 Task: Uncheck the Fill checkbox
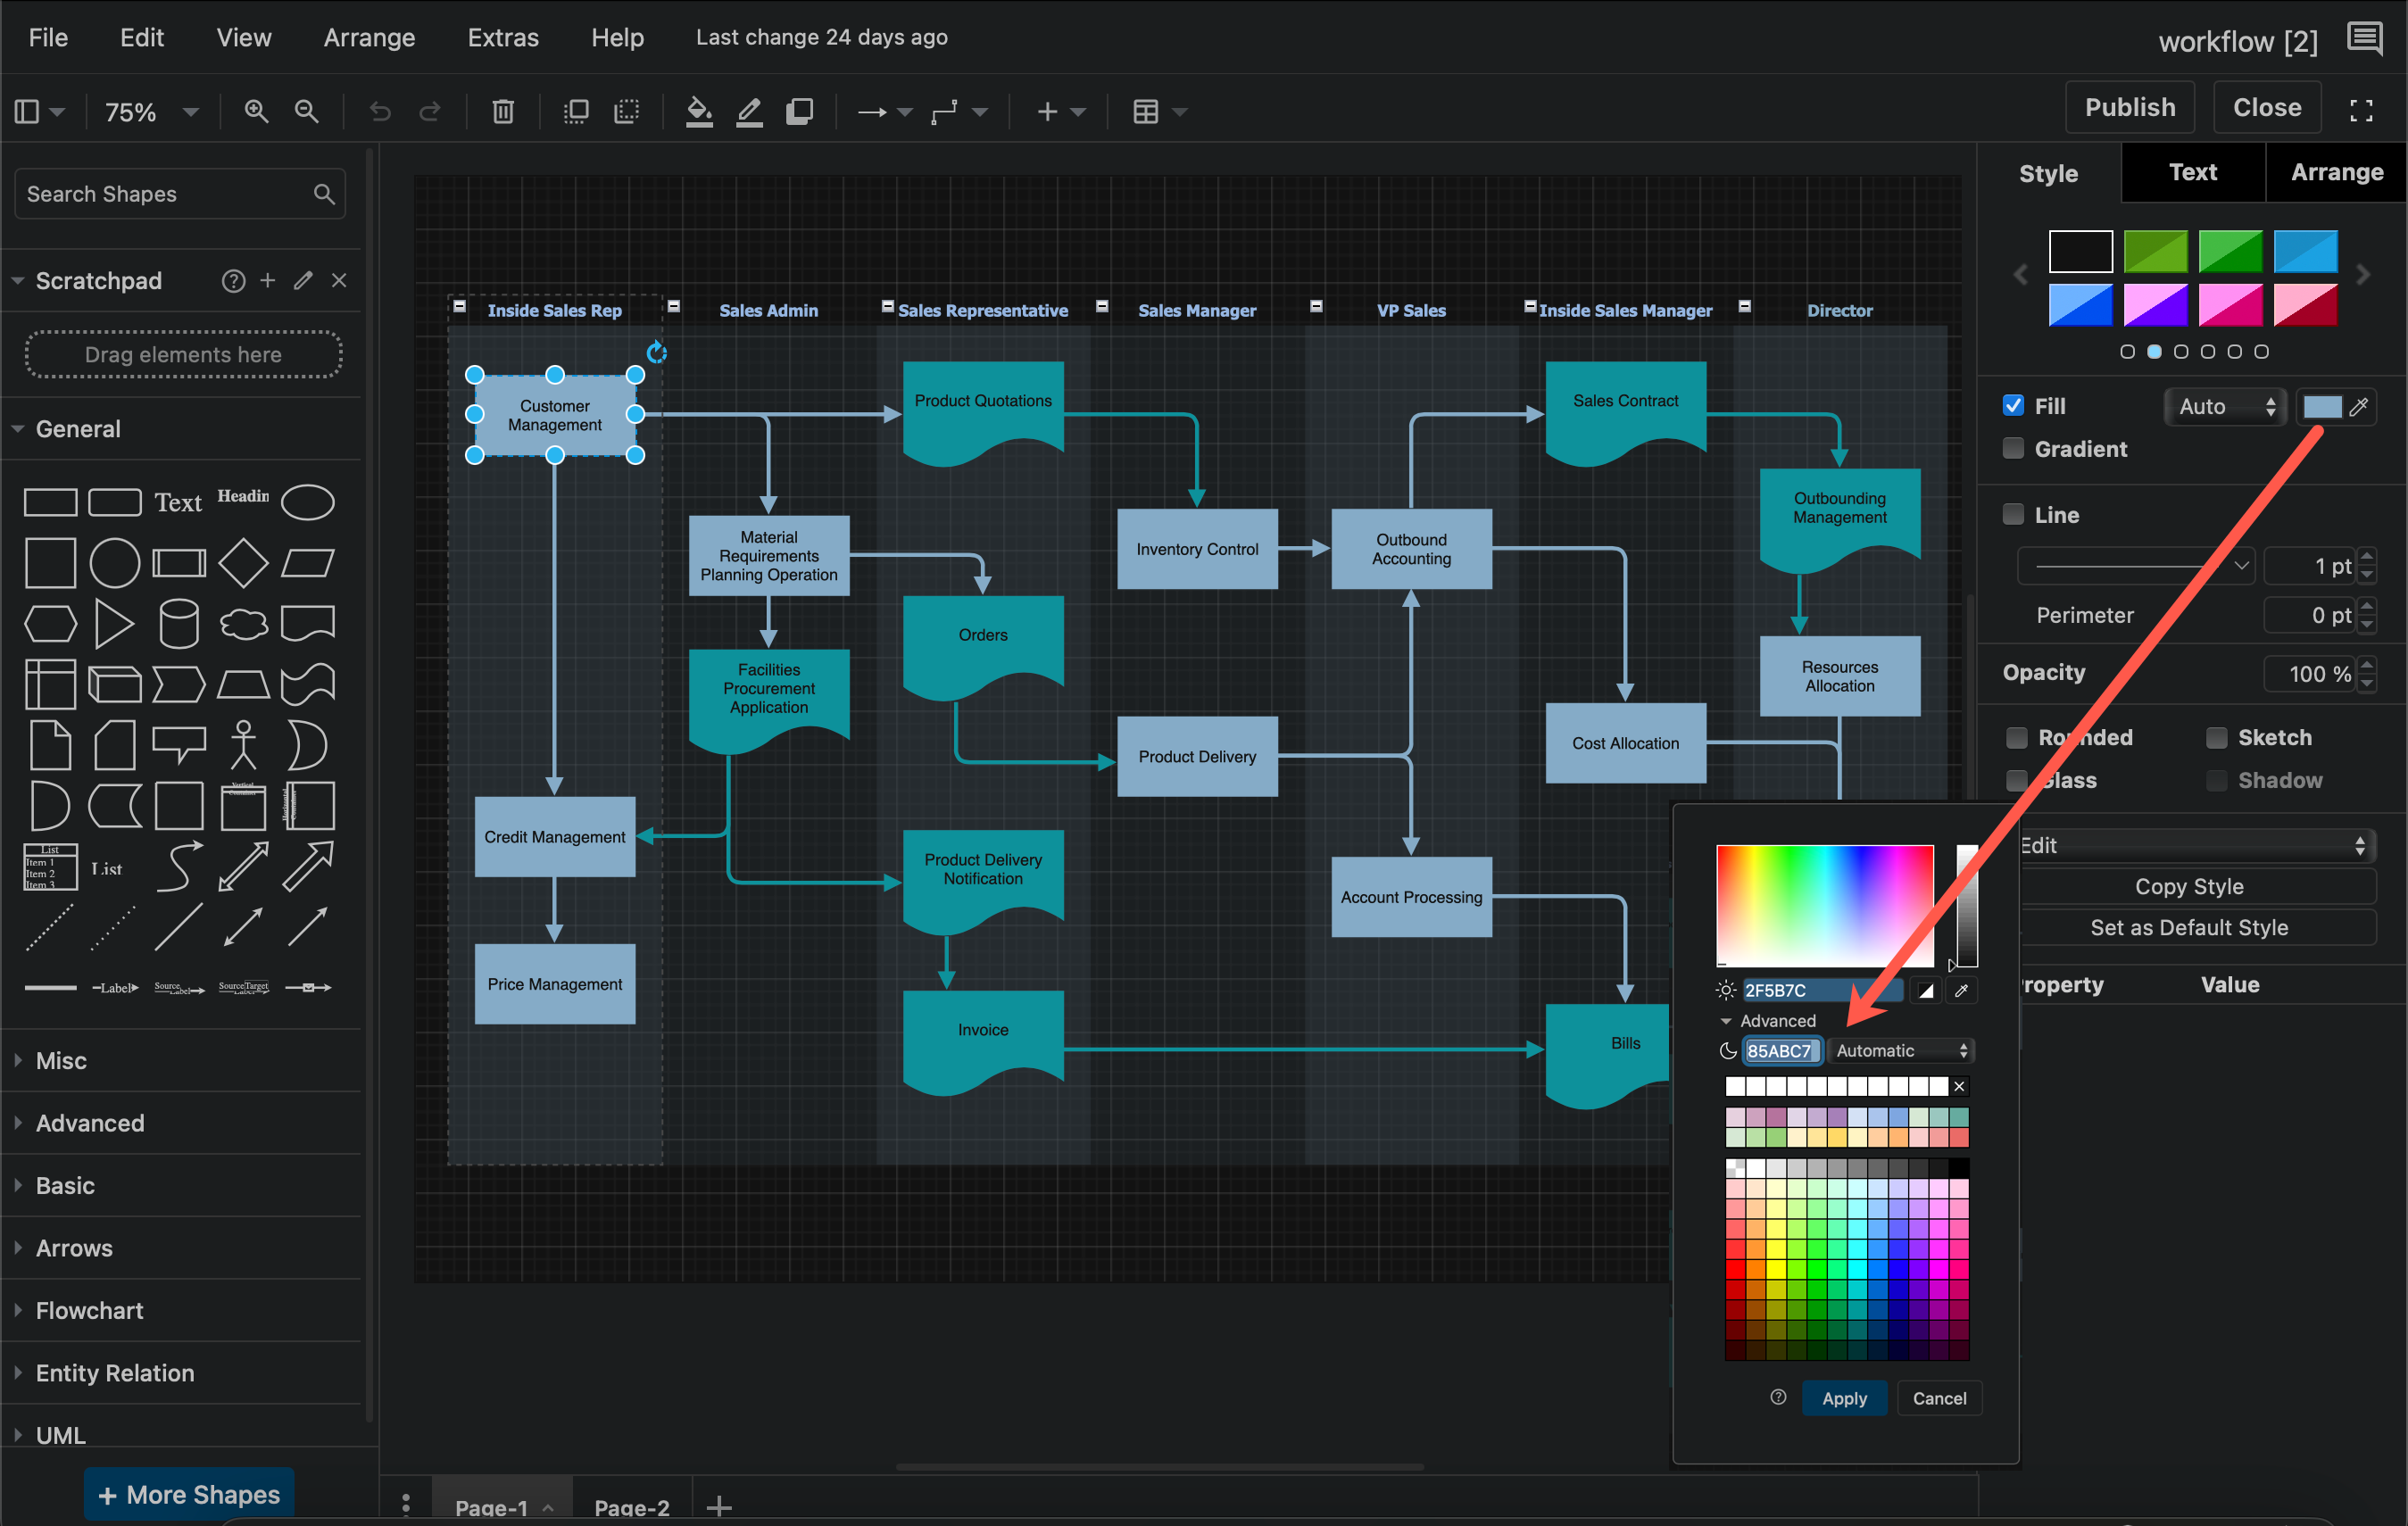click(x=2013, y=405)
